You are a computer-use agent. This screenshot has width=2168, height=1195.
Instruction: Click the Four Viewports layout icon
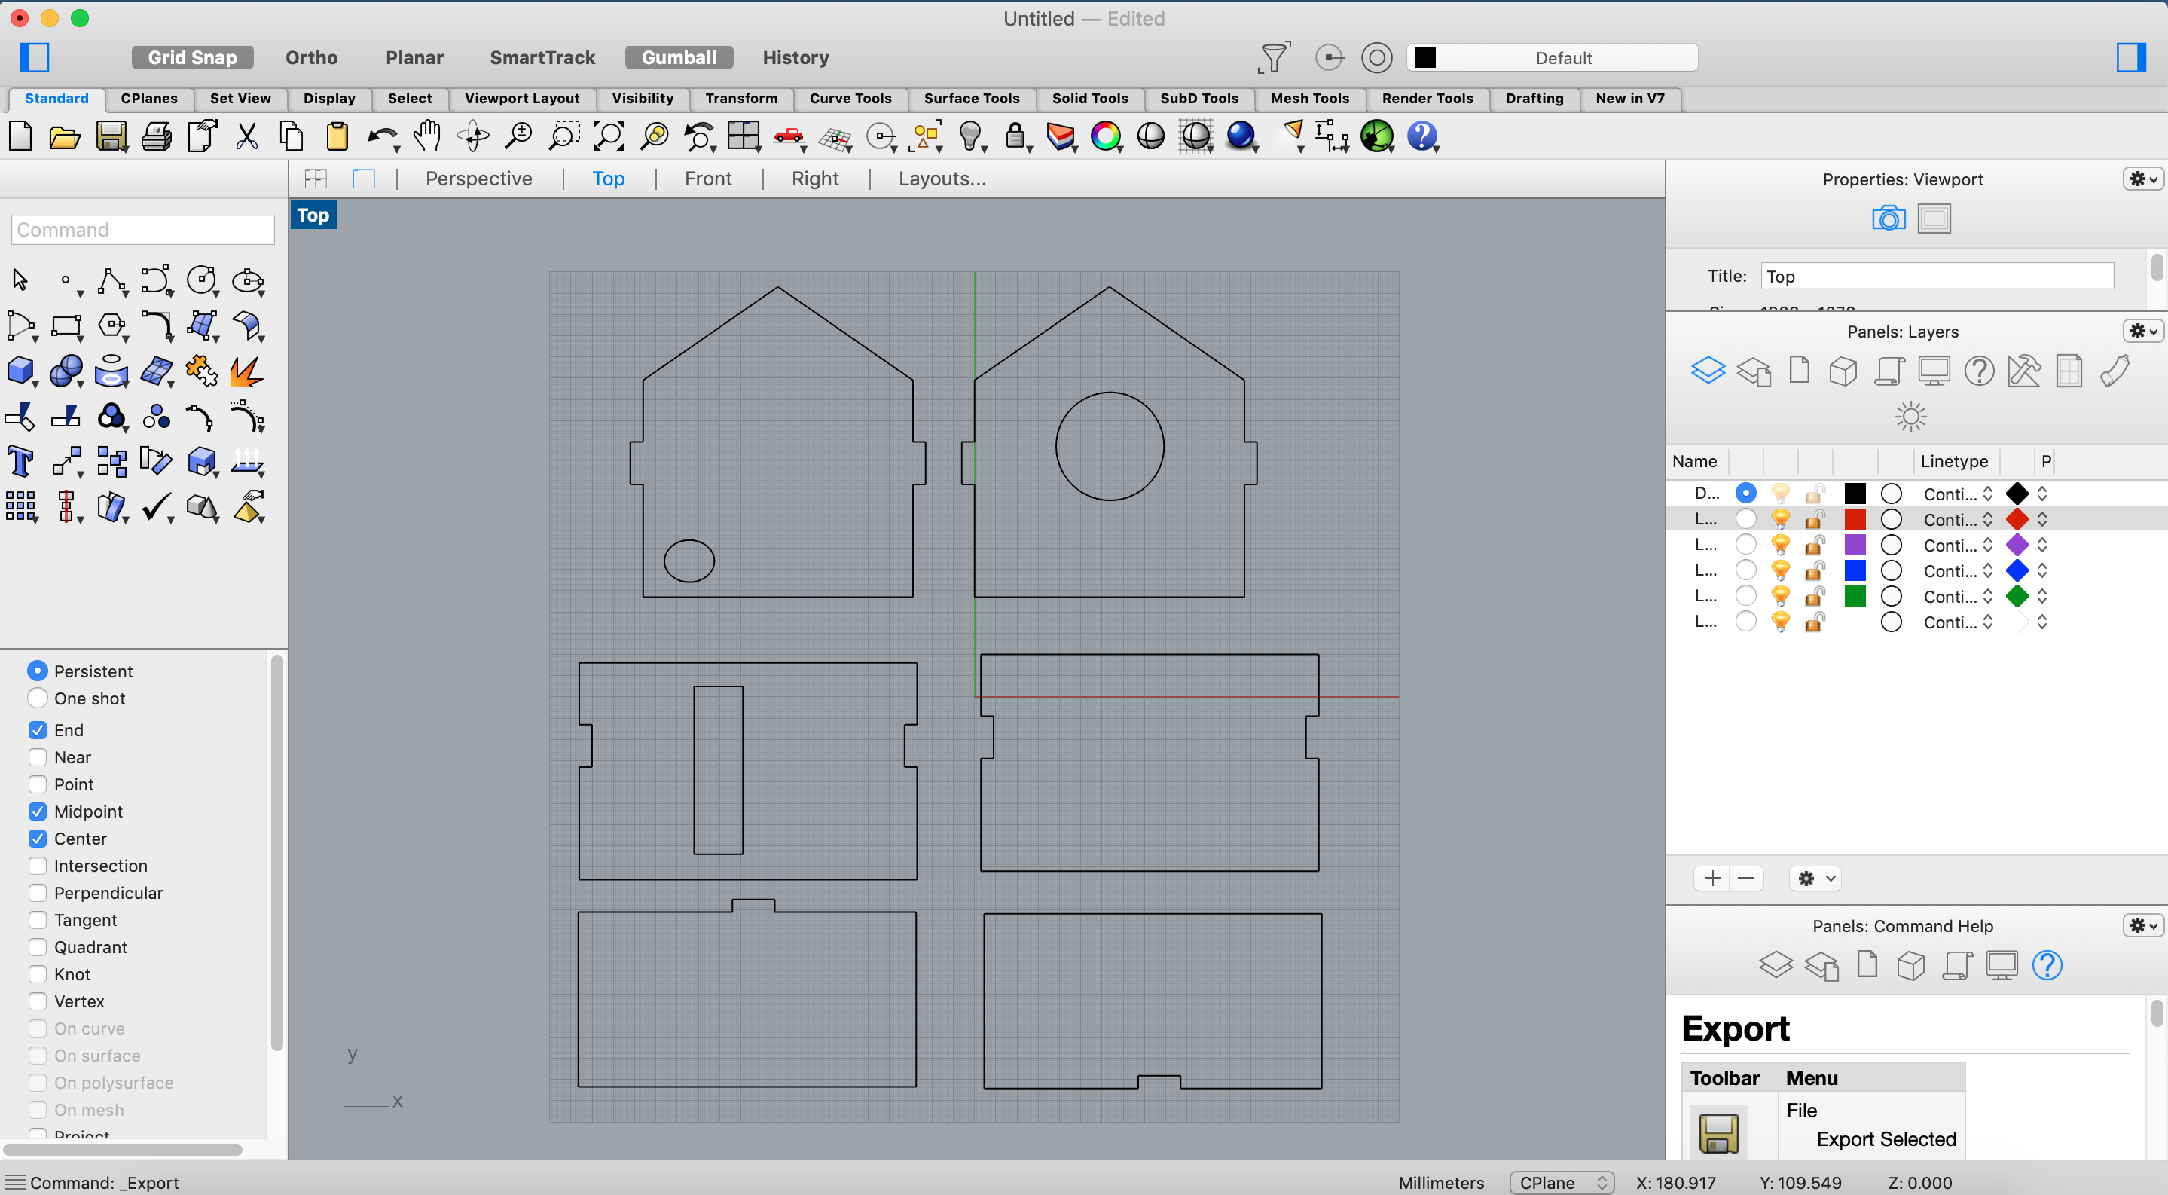pyautogui.click(x=744, y=136)
